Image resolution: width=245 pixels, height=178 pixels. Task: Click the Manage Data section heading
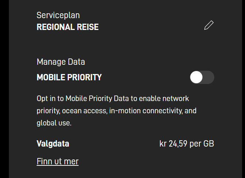[x=61, y=62]
